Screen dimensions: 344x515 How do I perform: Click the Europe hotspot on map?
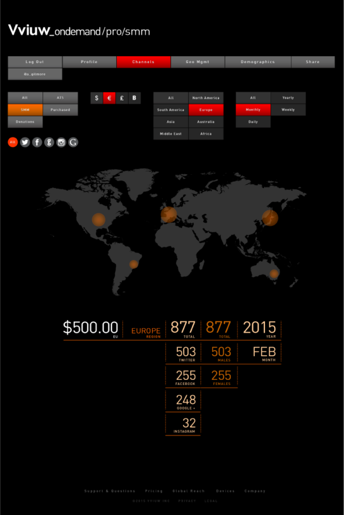[x=169, y=215]
